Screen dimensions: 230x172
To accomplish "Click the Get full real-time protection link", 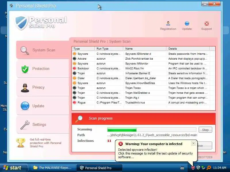I will coord(45,143).
